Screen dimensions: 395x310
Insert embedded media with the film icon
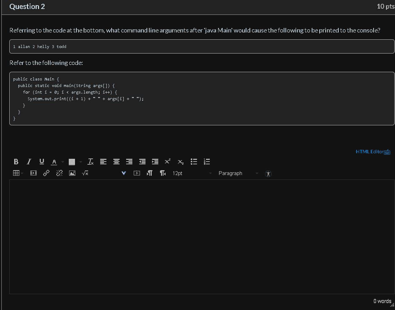click(34, 173)
